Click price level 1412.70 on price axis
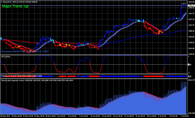195x118 pixels. tap(192, 25)
